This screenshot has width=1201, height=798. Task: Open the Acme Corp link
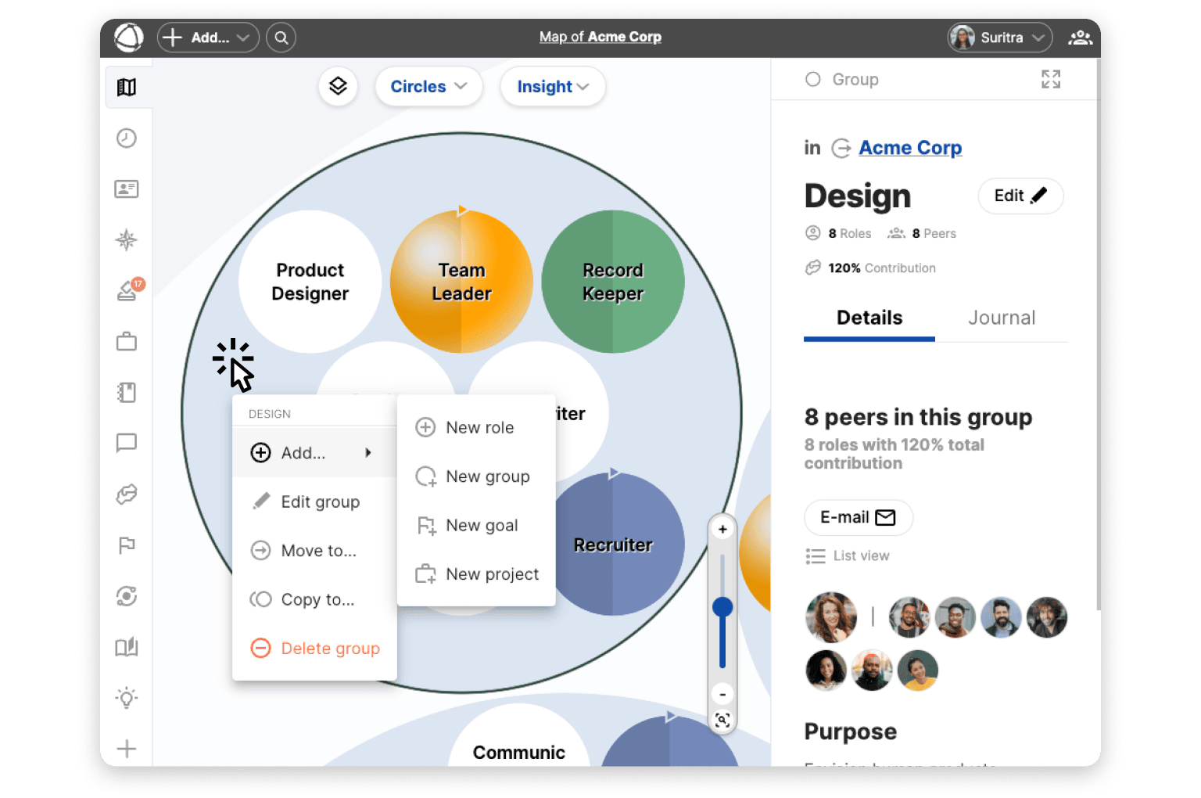coord(910,148)
